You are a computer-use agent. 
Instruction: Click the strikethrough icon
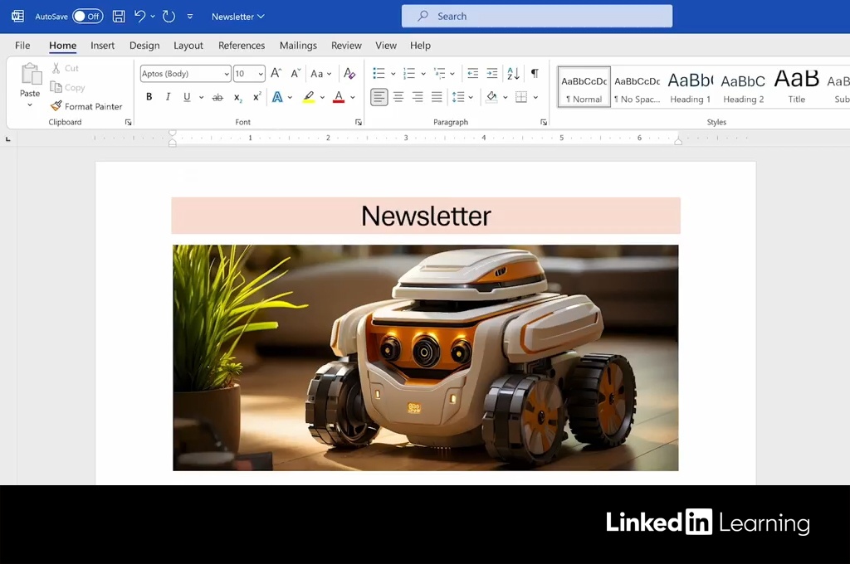pyautogui.click(x=217, y=97)
